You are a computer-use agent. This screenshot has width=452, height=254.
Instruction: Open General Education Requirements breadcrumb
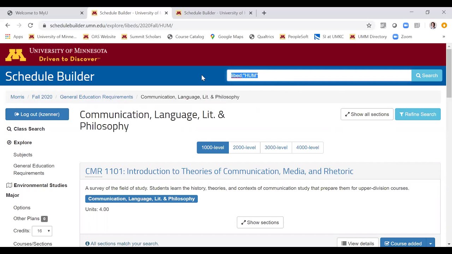[96, 97]
